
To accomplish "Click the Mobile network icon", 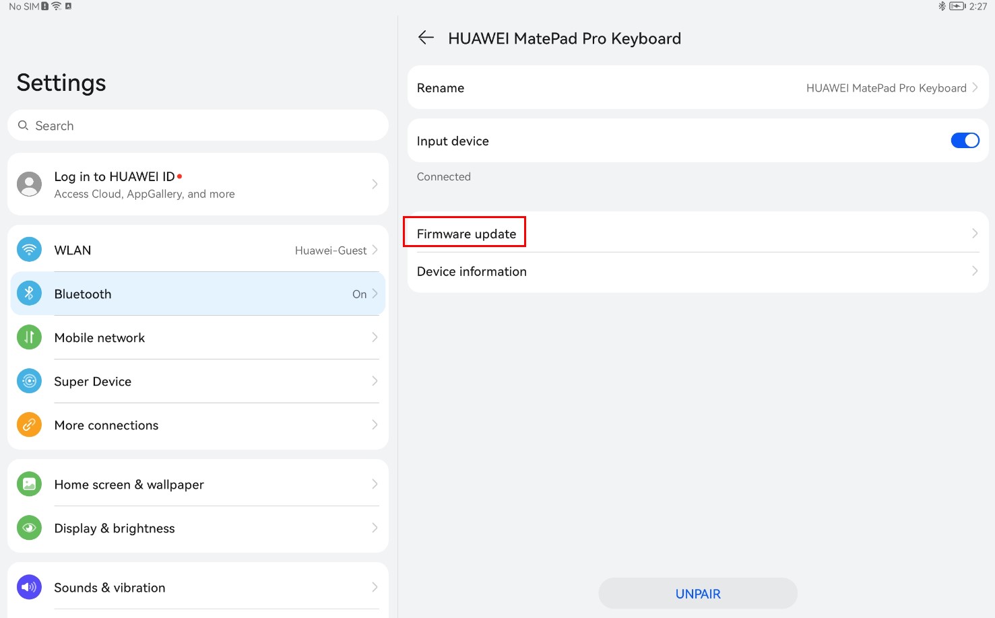I will 29,337.
